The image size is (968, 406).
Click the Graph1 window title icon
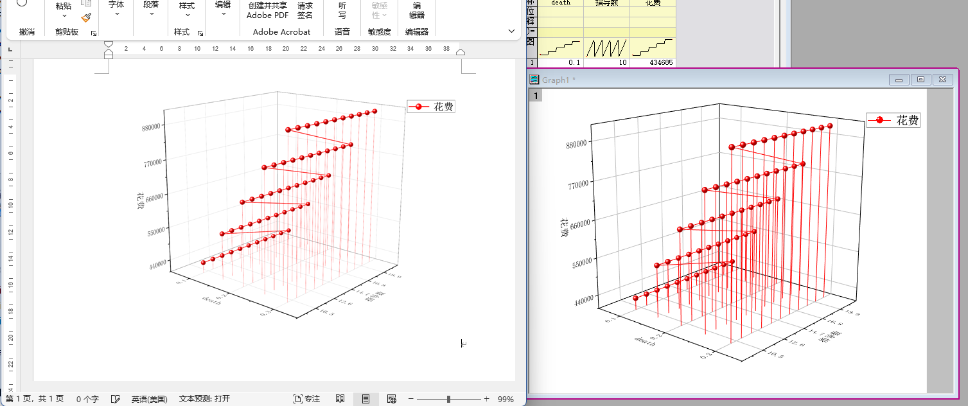[534, 80]
